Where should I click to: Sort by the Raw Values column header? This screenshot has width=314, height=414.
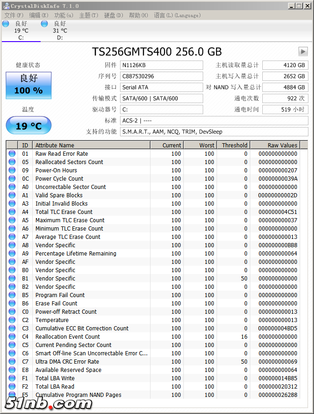point(275,145)
